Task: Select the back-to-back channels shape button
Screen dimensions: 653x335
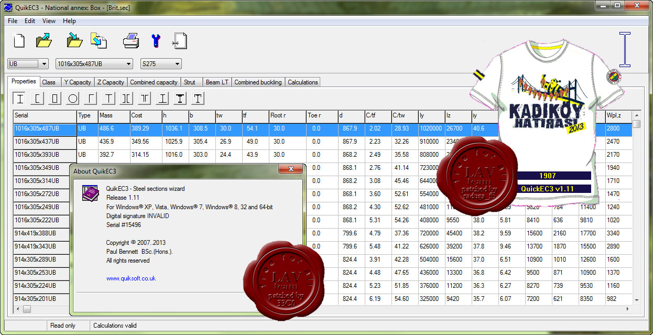Action: pyautogui.click(x=126, y=98)
